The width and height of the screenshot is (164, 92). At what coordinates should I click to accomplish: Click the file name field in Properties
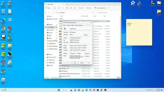pyautogui.click(x=80, y=29)
